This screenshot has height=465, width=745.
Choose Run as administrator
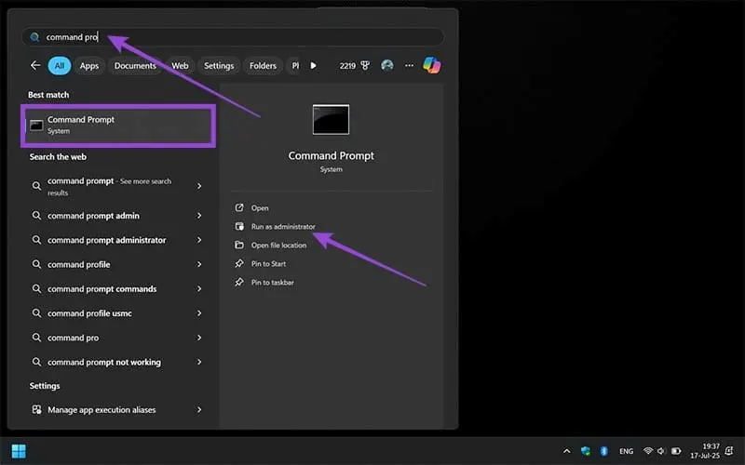point(283,226)
